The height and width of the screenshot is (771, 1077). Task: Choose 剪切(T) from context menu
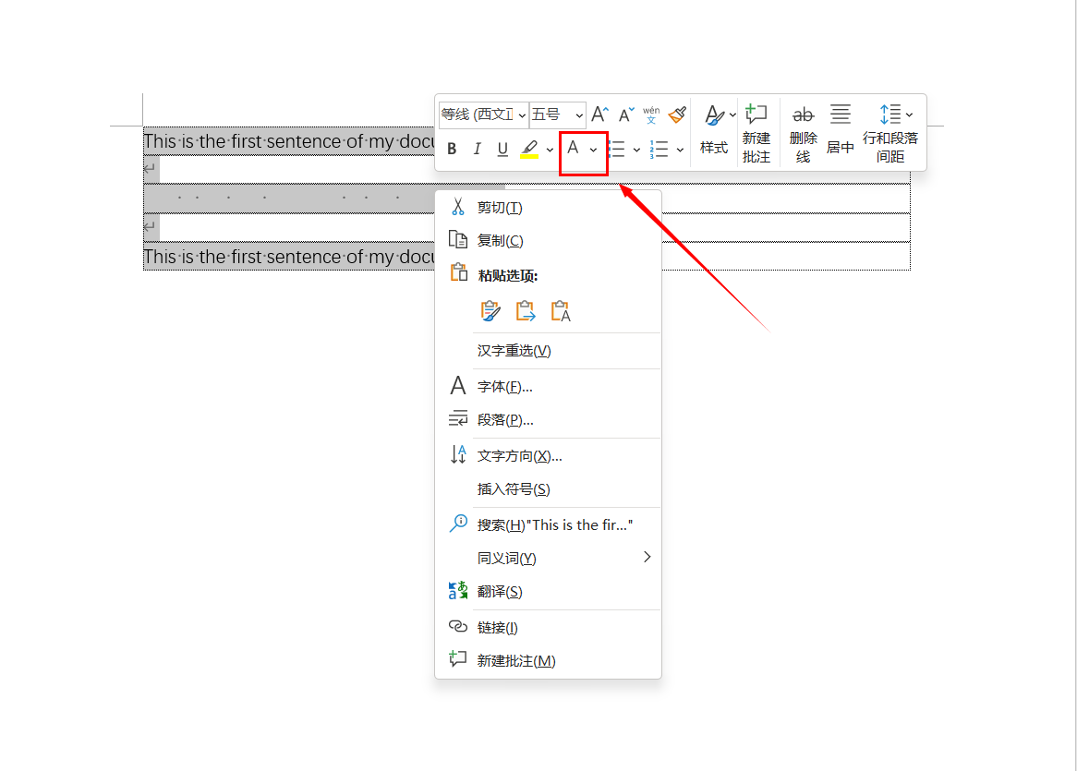548,208
